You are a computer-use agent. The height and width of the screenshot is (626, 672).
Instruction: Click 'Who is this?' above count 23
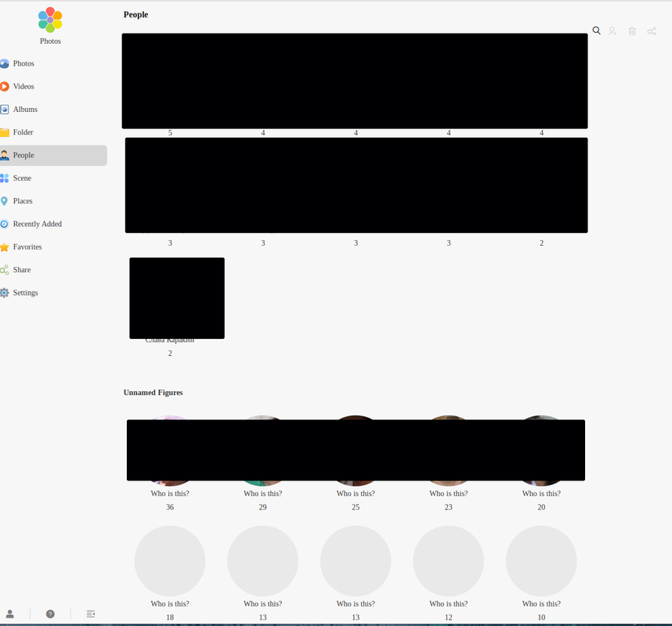pyautogui.click(x=448, y=493)
